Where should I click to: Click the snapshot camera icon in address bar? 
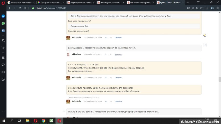point(188,8)
